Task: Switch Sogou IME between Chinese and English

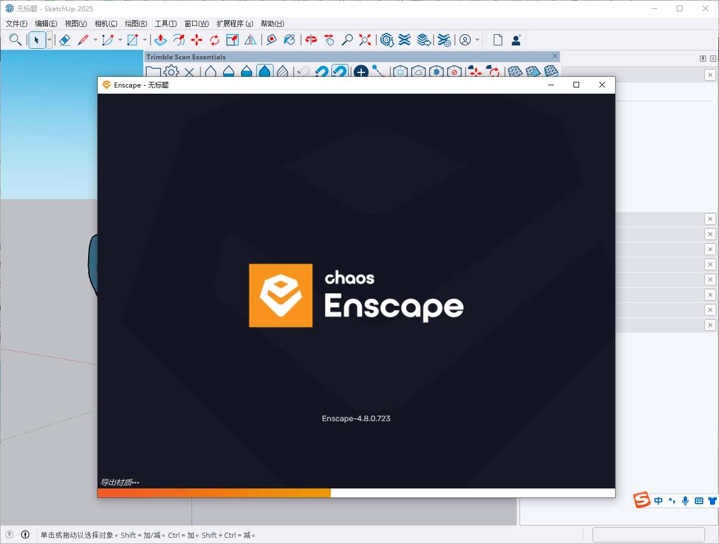Action: point(658,501)
